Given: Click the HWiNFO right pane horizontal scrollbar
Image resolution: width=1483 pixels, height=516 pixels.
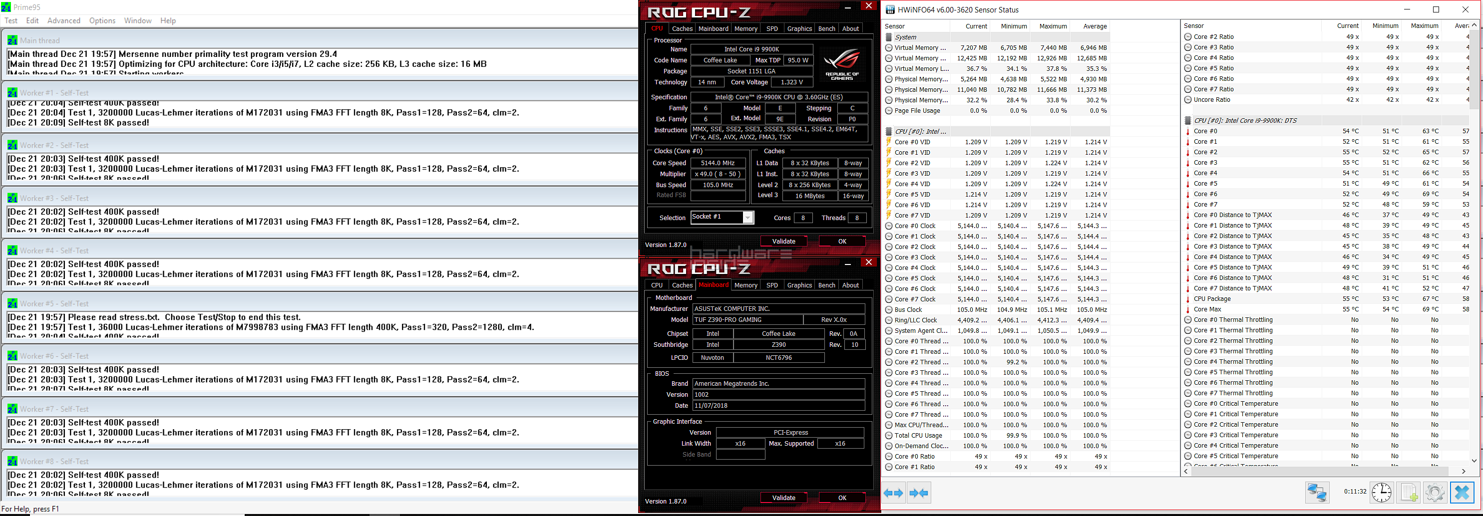Looking at the screenshot, I should tap(1324, 471).
